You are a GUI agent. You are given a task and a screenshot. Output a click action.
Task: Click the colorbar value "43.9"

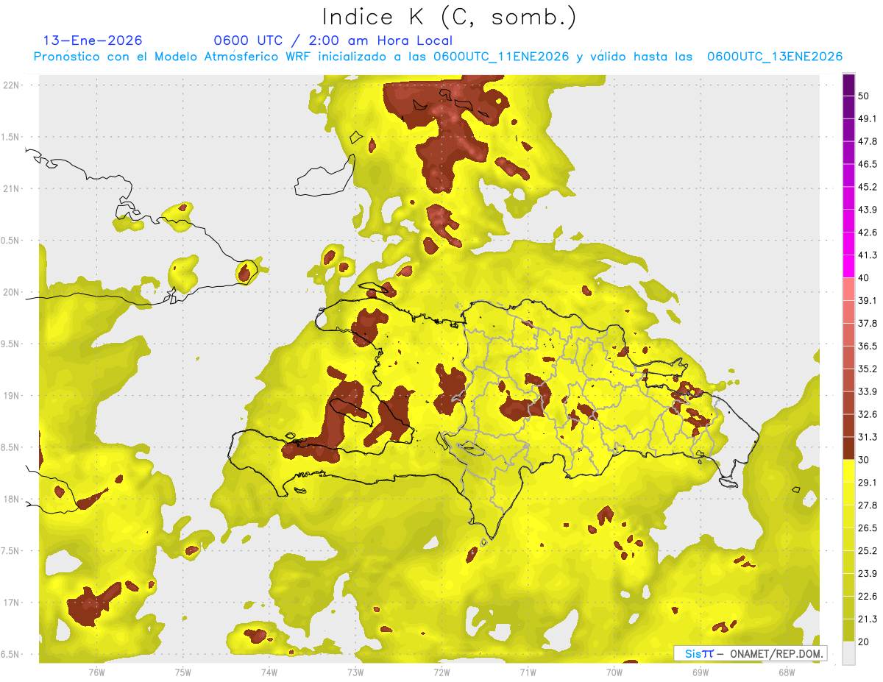(868, 210)
